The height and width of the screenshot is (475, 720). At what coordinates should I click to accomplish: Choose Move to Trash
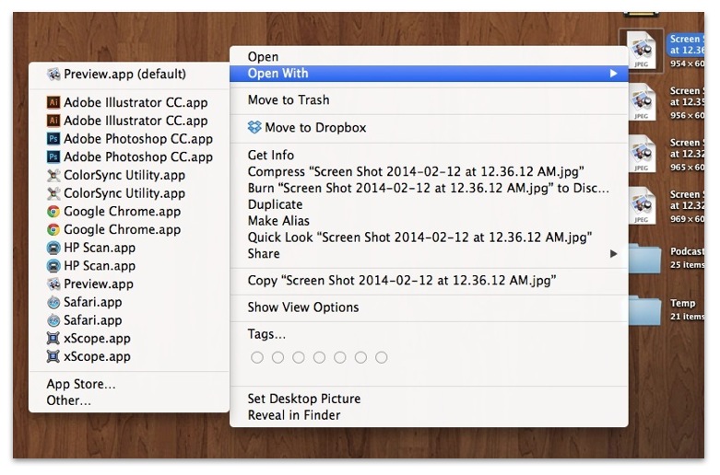(429, 100)
